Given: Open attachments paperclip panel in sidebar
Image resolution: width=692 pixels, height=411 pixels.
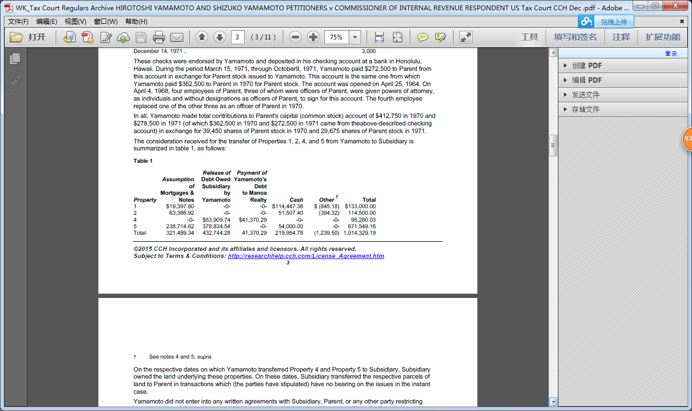Looking at the screenshot, I should point(15,82).
